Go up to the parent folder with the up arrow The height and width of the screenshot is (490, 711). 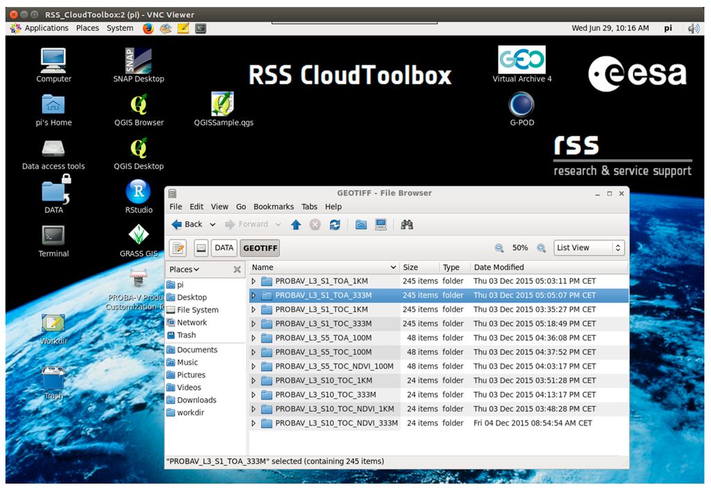296,224
